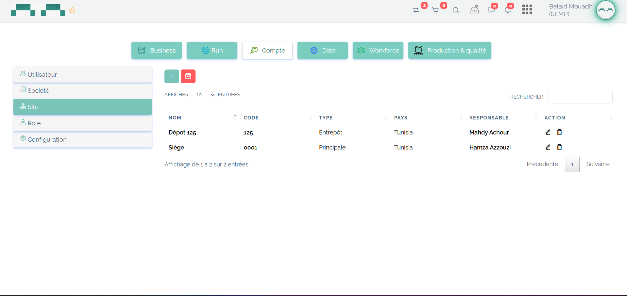Image resolution: width=627 pixels, height=296 pixels.
Task: Go to Rôle in the sidebar
Action: 83,123
